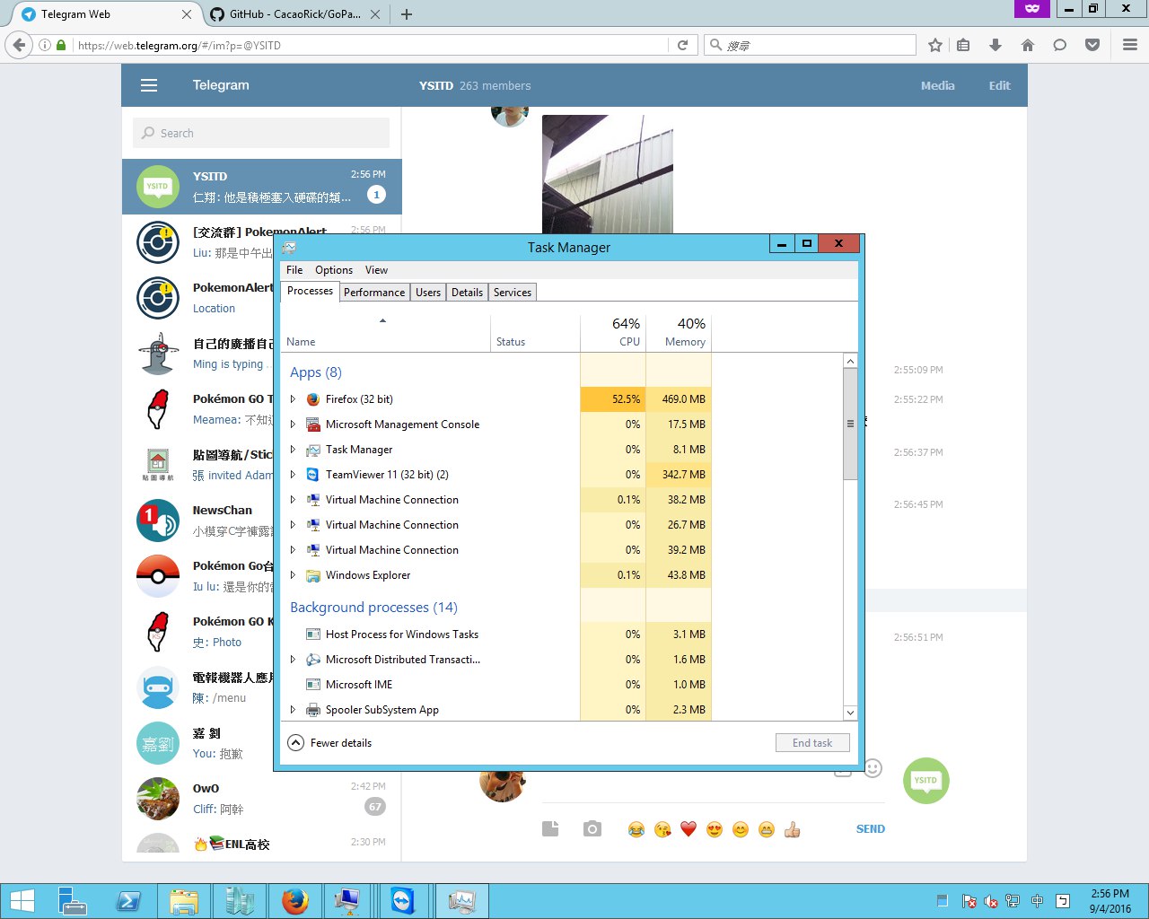Viewport: 1149px width, 919px height.
Task: Open the Telegram hamburger menu
Action: pyautogui.click(x=149, y=85)
